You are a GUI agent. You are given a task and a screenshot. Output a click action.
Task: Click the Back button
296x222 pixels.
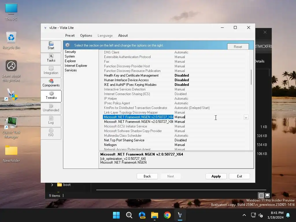tap(147, 176)
